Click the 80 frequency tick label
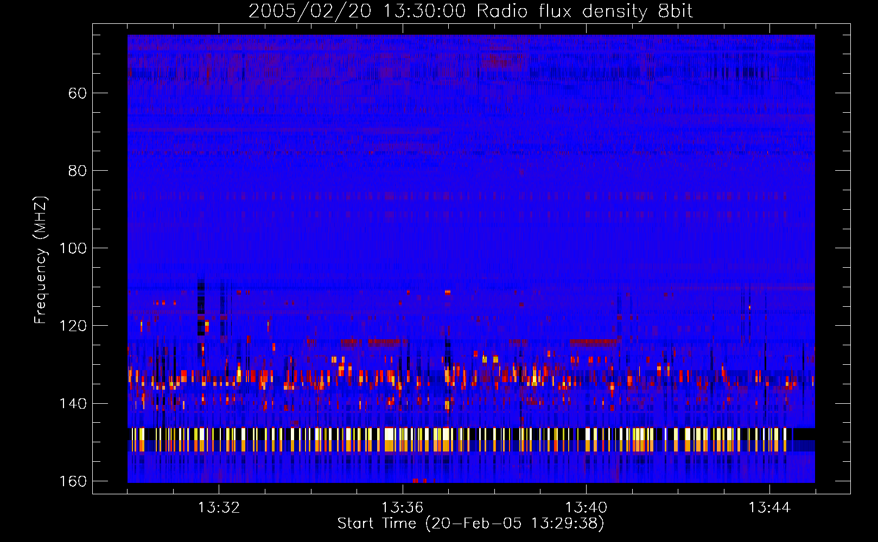Screen dimensions: 878x542 (78, 171)
